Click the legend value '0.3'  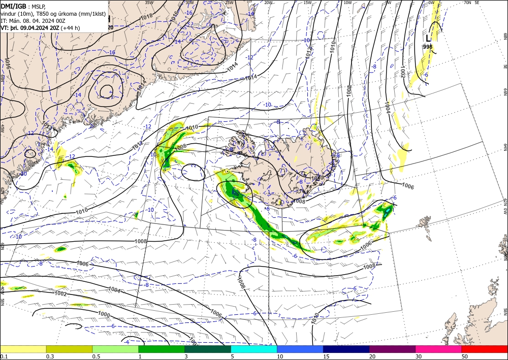(50, 356)
